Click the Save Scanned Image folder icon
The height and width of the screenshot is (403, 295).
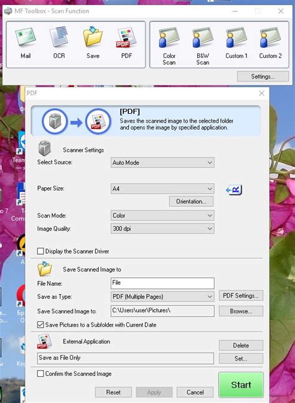(45, 269)
